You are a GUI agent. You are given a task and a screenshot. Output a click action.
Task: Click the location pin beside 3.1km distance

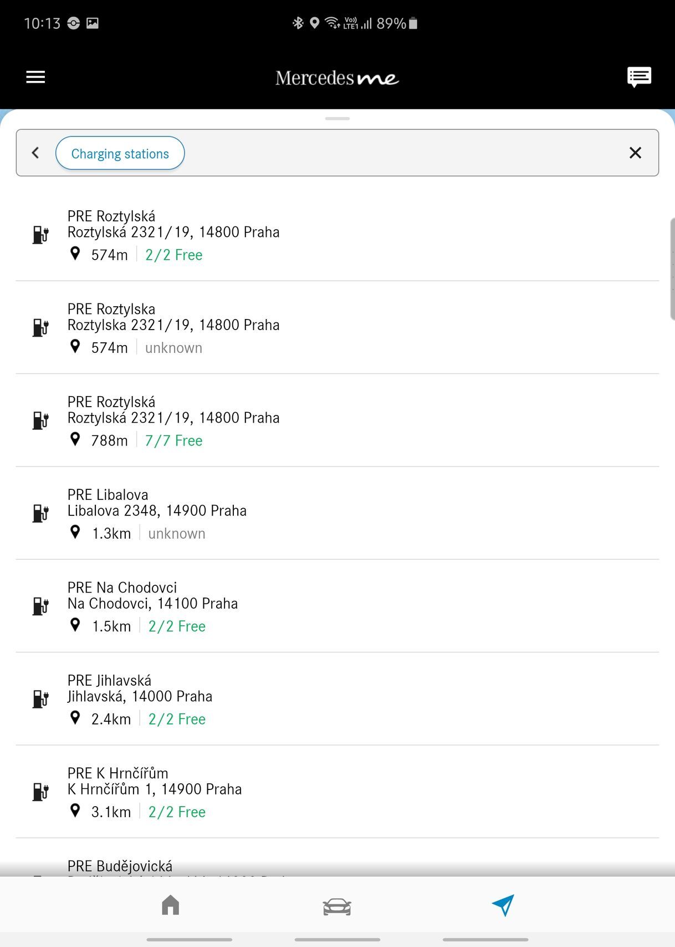coord(75,811)
